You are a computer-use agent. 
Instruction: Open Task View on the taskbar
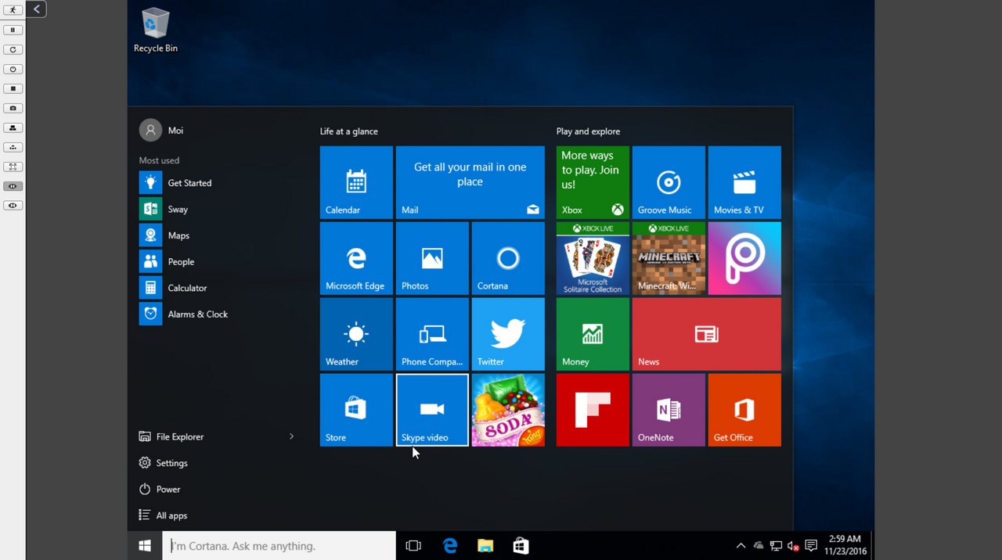pos(413,546)
